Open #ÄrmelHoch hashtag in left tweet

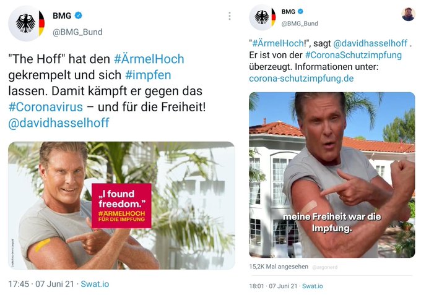click(149, 59)
